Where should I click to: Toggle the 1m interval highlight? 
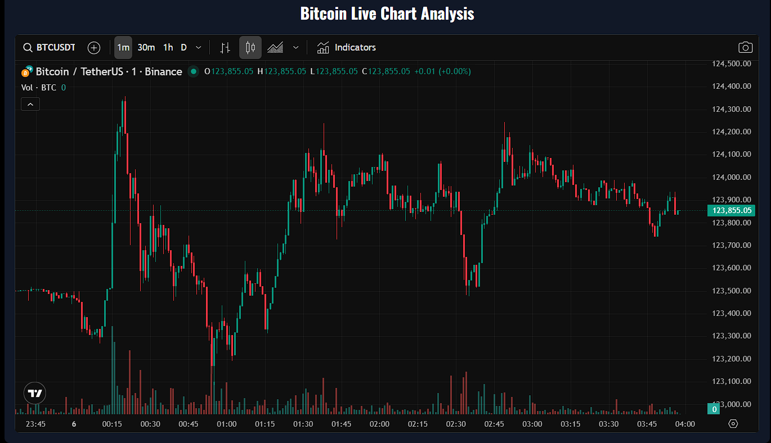click(x=123, y=47)
